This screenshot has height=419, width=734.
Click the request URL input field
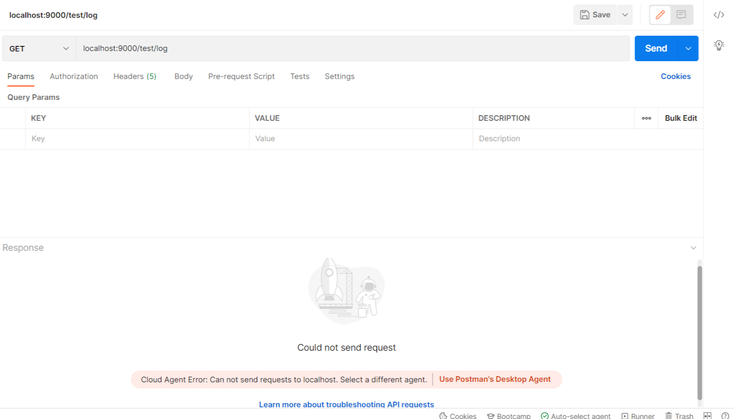tap(352, 48)
